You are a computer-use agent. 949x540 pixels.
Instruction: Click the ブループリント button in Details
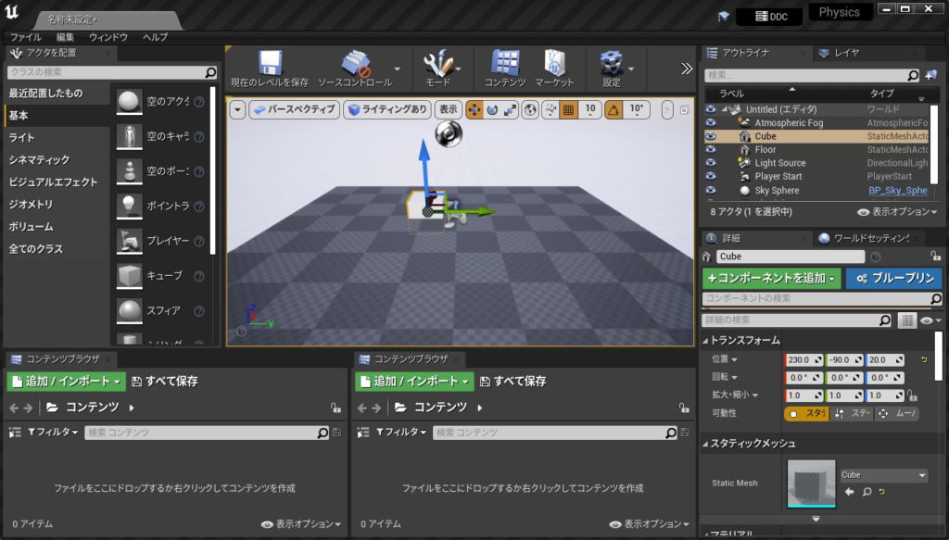(x=896, y=278)
